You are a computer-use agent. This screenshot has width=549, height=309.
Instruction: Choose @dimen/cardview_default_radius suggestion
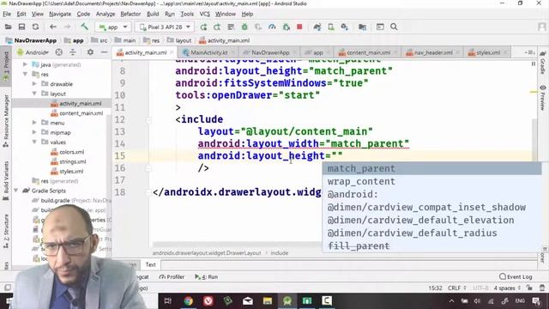(x=431, y=233)
